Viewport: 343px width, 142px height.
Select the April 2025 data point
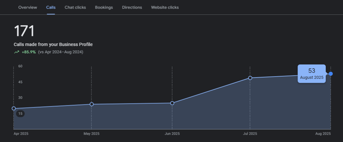(14, 108)
